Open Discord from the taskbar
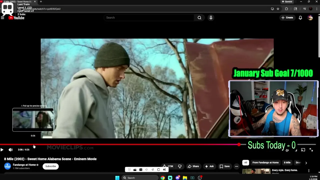Screen dimensions: 320x180 click(x=177, y=178)
